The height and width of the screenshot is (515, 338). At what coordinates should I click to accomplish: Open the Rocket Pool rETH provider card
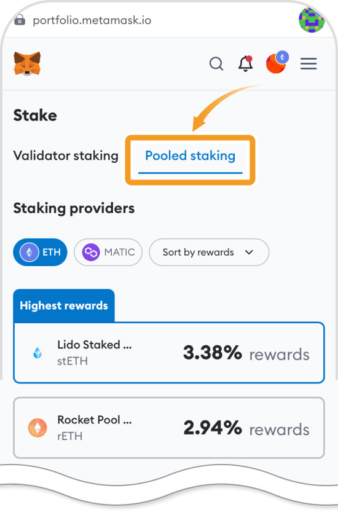pyautogui.click(x=169, y=428)
